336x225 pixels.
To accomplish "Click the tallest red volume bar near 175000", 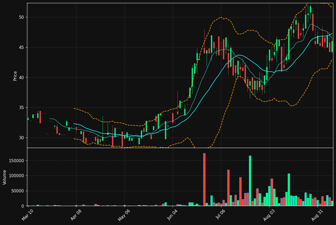I will 204,180.
